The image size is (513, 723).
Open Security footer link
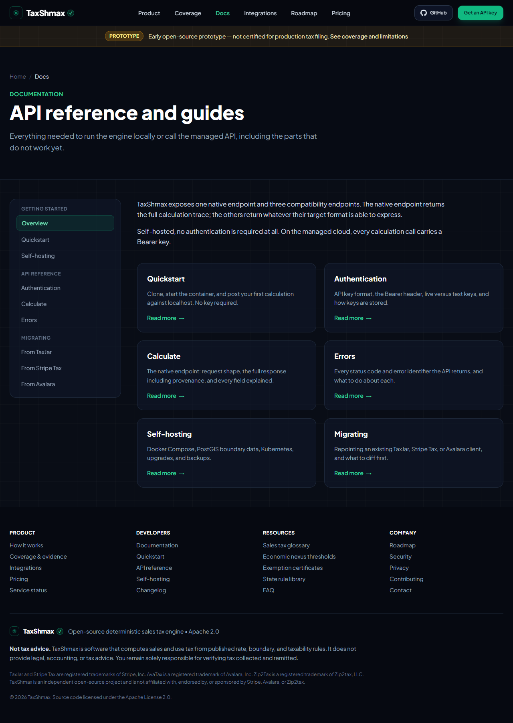[400, 557]
